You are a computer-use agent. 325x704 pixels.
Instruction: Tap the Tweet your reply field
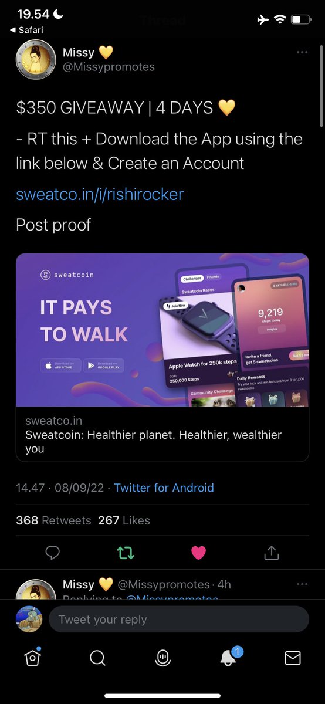178,620
